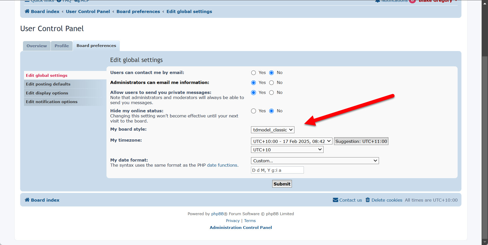The image size is (488, 245).
Task: Choose No for Administrators can email me information
Action: [271, 83]
